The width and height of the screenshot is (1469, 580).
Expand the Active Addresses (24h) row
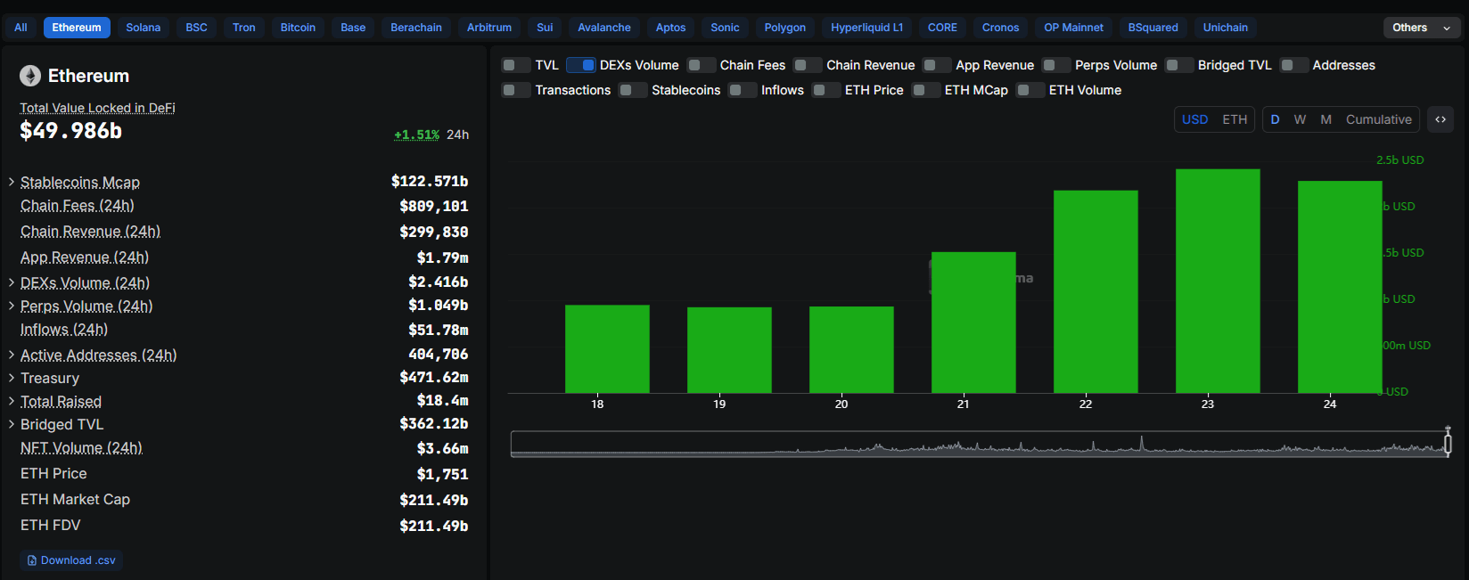coord(12,355)
